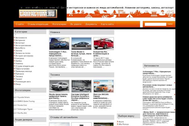Open 'Россияне снова покупают новые автомобили' headline
This screenshot has width=189, height=126.
(157, 86)
